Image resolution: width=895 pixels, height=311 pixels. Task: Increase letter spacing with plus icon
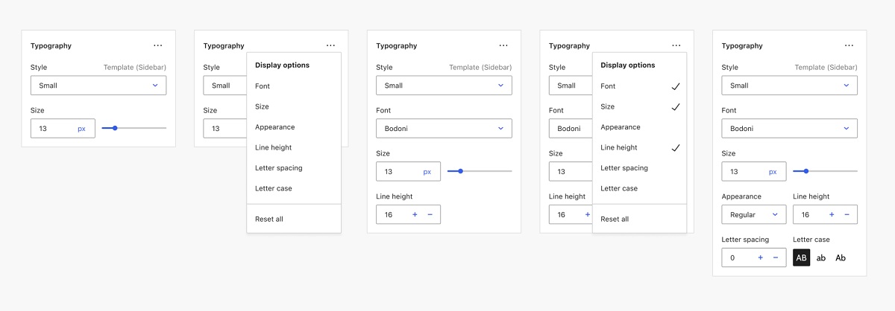click(x=760, y=258)
